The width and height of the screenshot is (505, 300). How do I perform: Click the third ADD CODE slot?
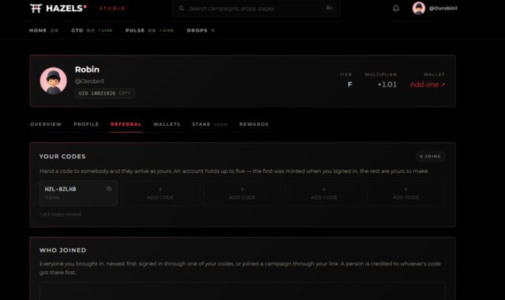[x=324, y=193]
